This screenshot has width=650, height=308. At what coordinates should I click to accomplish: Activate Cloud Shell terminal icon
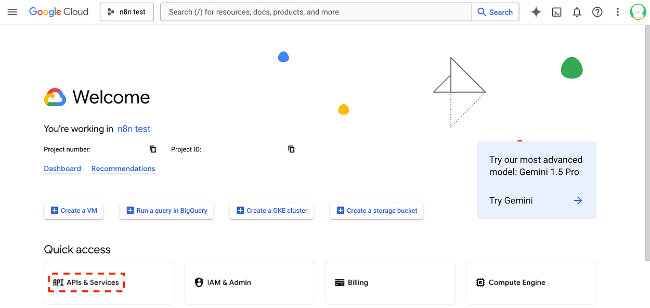(x=556, y=12)
